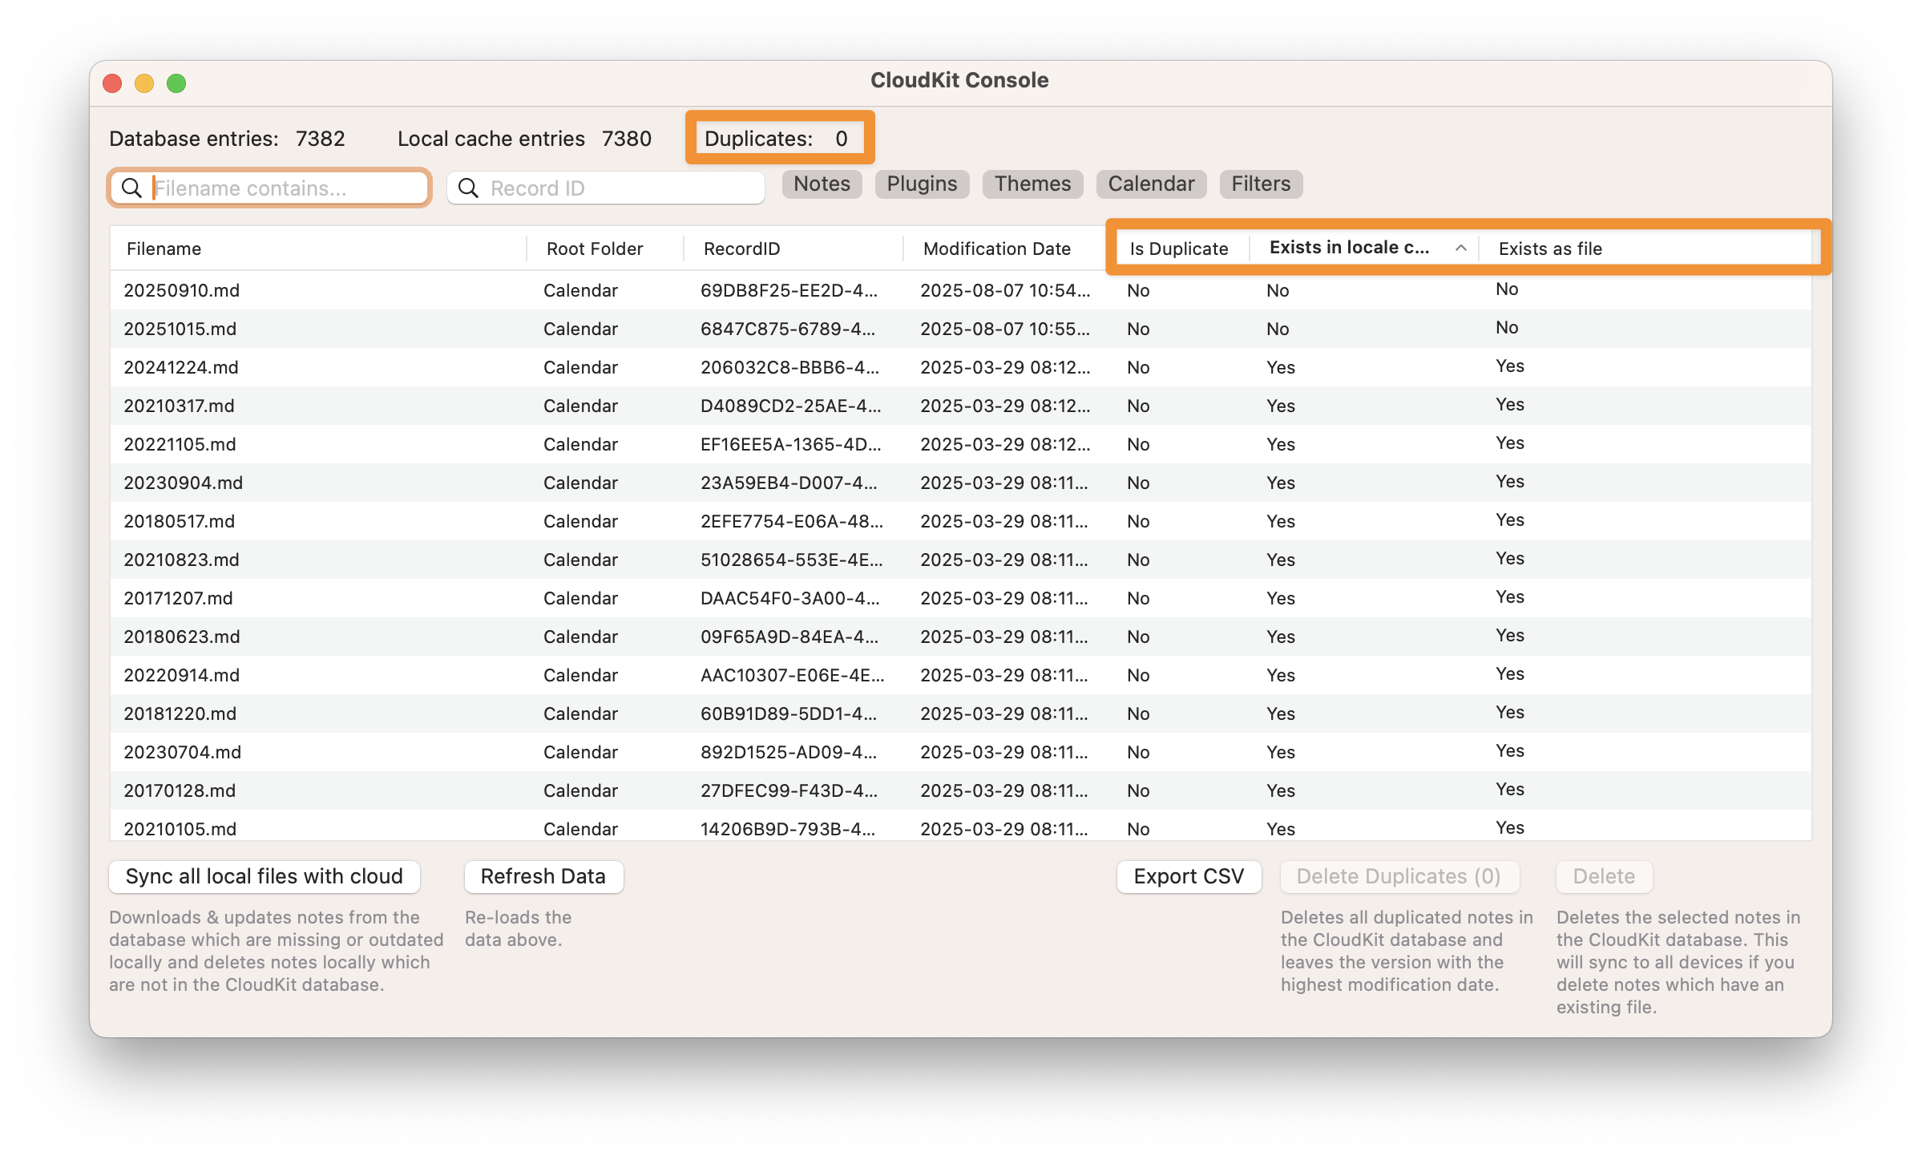Click RecordID 892D1525-AD09-4...
Screen dimensions: 1922x1156
[789, 752]
